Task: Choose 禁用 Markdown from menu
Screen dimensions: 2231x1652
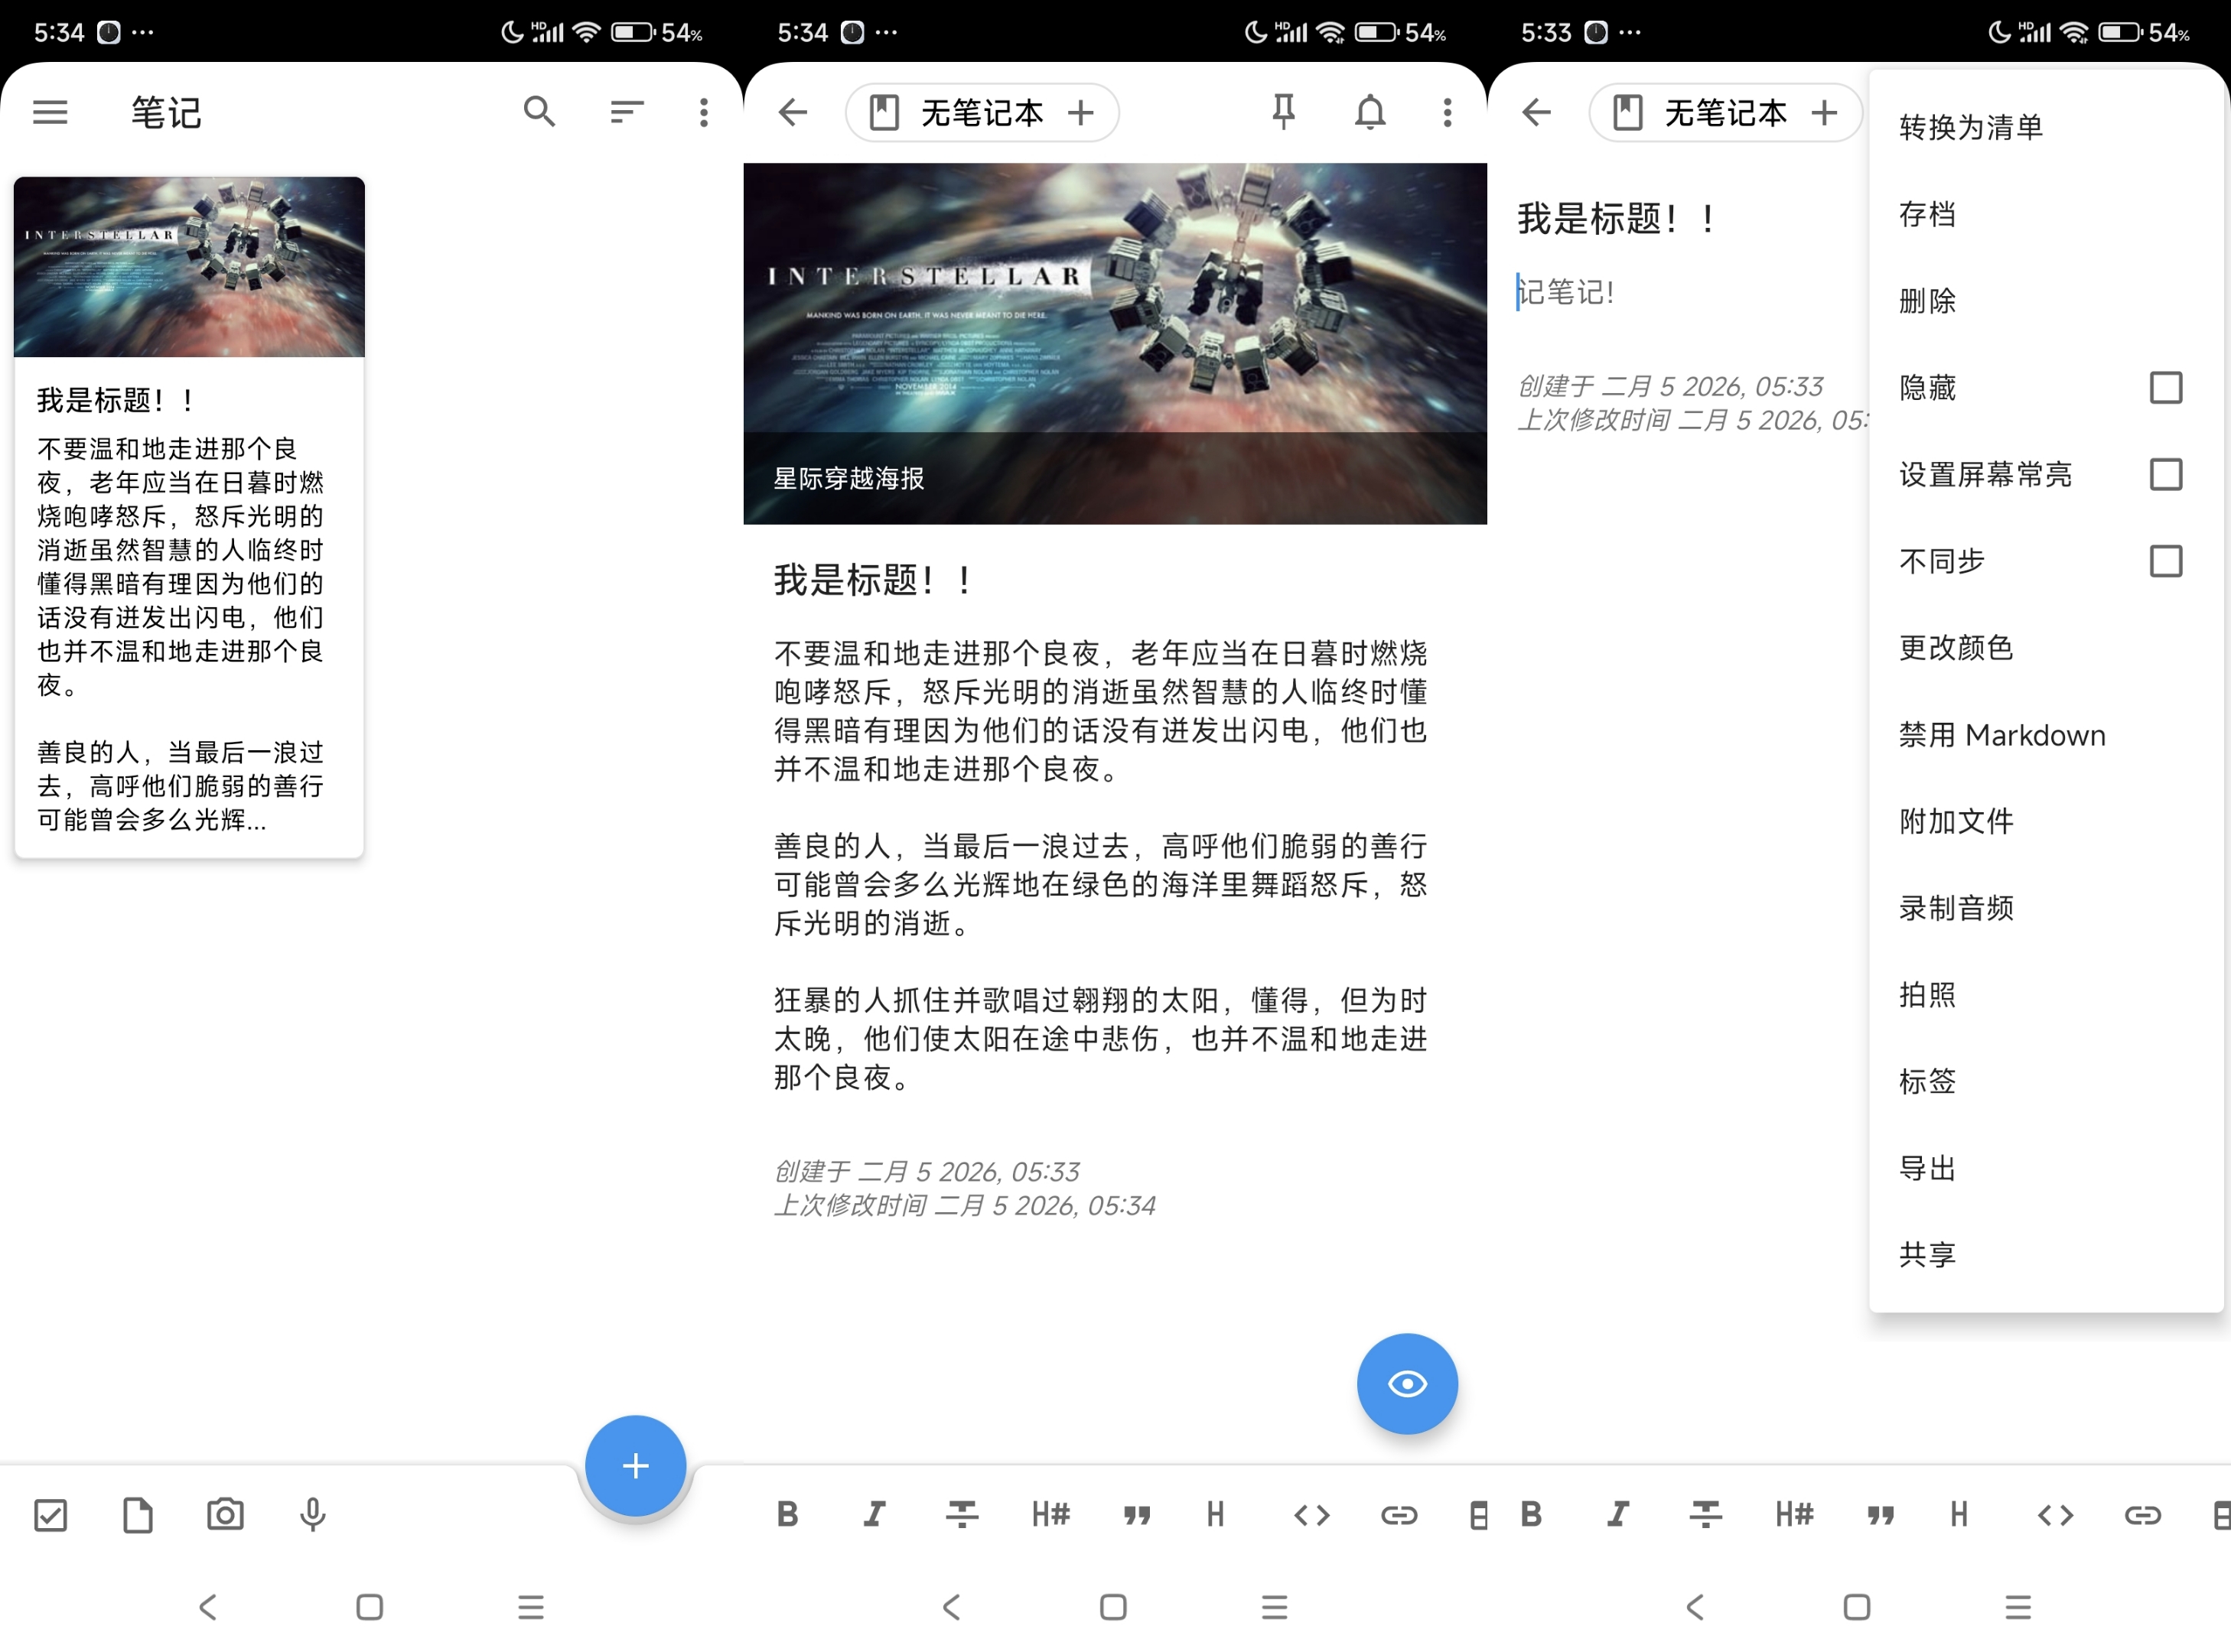Action: (x=2002, y=735)
